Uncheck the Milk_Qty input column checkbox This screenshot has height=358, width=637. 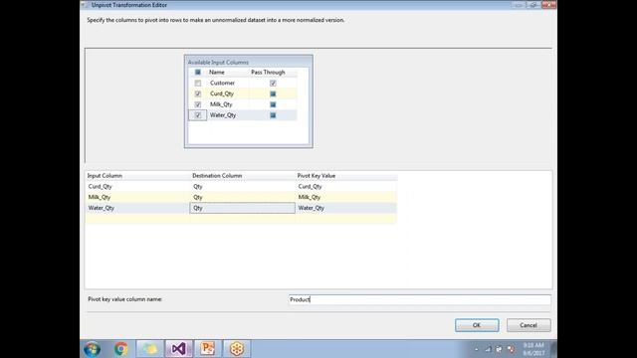coord(198,104)
